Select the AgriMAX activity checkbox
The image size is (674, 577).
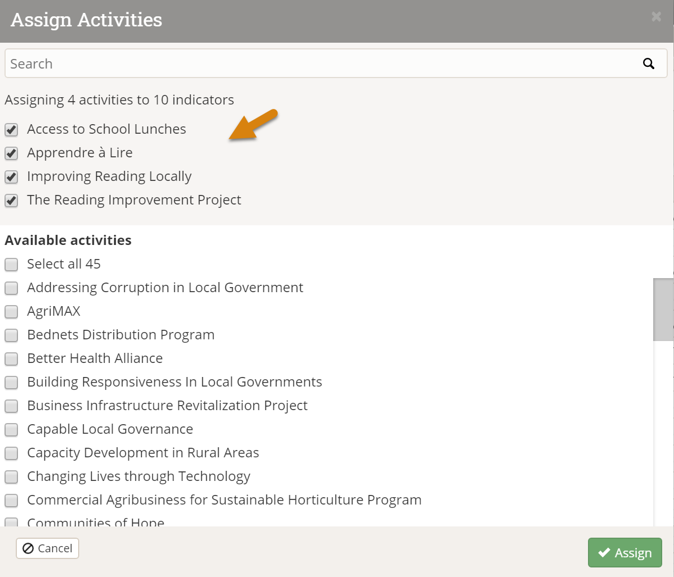click(x=11, y=312)
